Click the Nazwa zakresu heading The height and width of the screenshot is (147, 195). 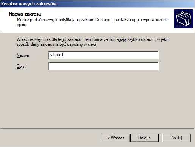[25, 14]
